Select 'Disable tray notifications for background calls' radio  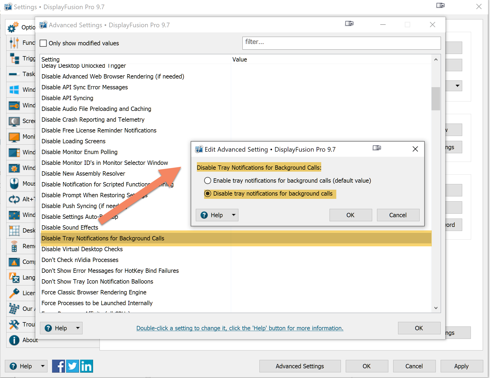208,193
